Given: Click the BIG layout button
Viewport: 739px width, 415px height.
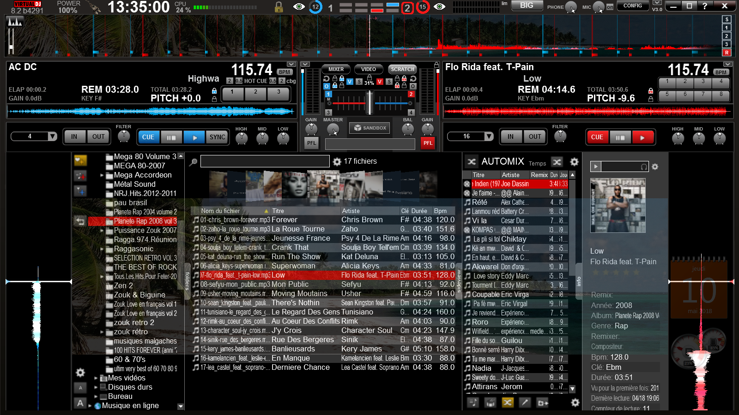Looking at the screenshot, I should click(x=527, y=6).
